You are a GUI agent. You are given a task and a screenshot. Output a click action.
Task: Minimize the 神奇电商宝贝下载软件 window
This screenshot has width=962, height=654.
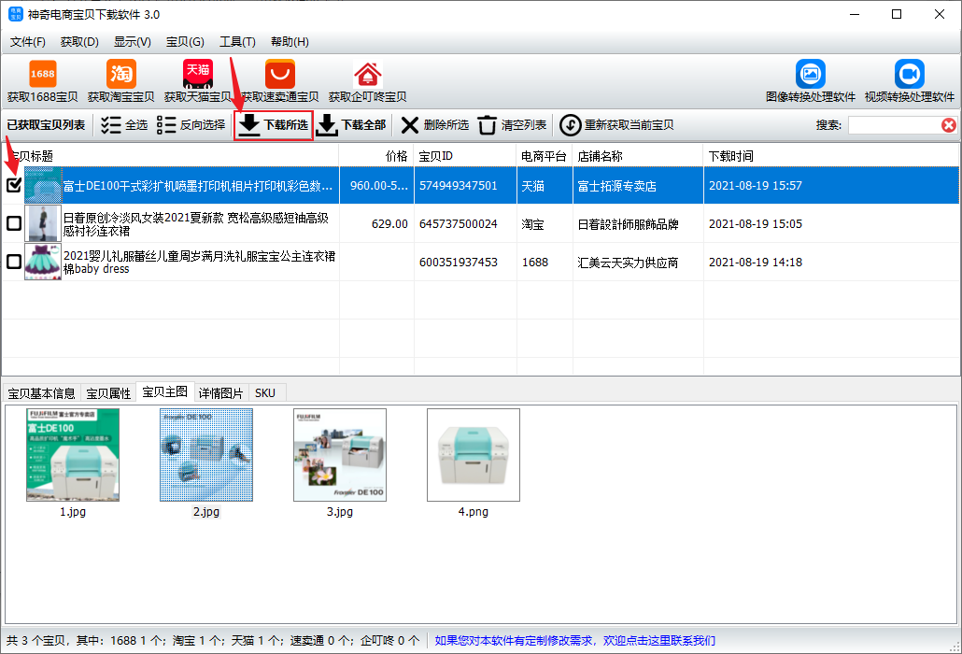tap(855, 14)
